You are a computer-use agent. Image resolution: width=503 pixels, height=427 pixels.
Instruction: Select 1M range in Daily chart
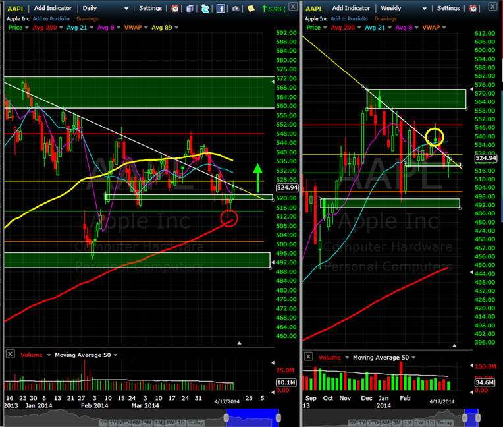point(159,422)
